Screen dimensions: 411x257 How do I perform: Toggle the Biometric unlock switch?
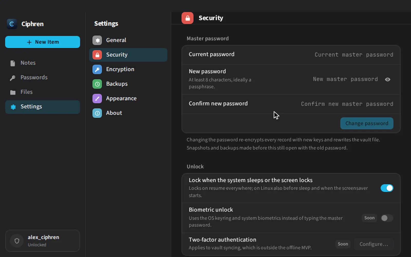click(387, 218)
